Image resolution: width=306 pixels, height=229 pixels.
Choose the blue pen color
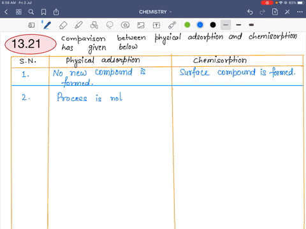(x=200, y=25)
